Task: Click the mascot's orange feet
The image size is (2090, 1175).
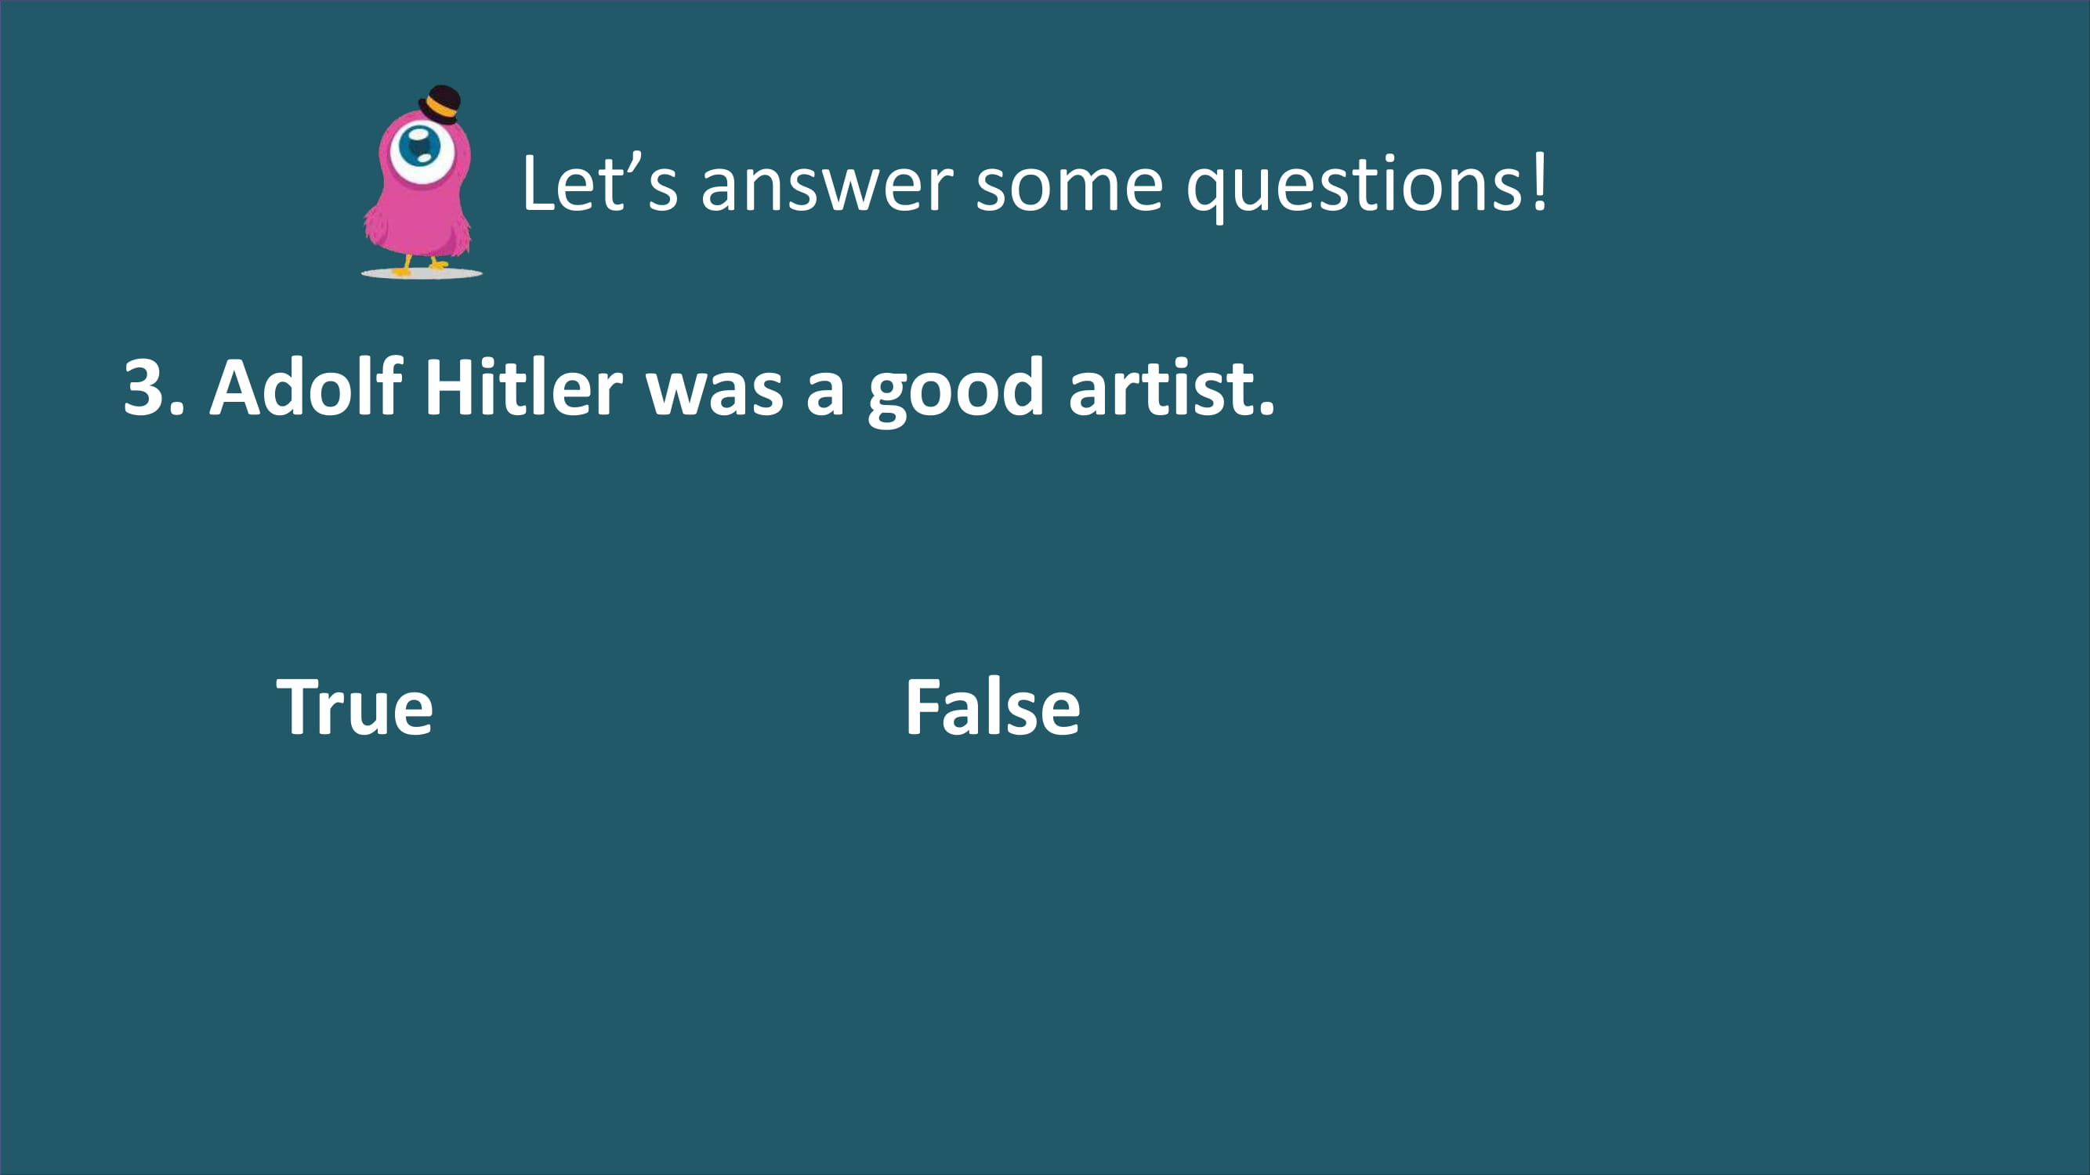Action: pyautogui.click(x=418, y=267)
